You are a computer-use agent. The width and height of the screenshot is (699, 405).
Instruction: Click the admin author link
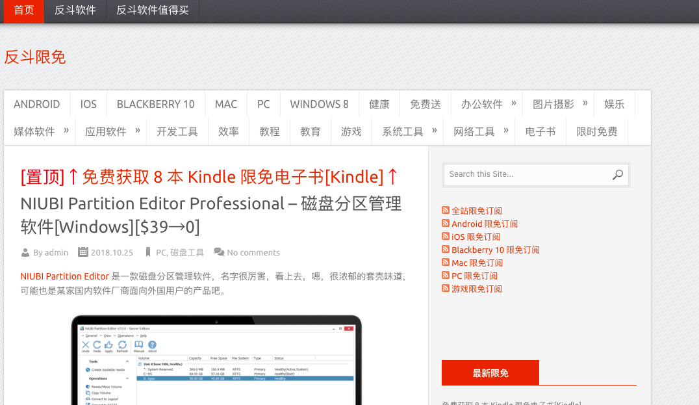[x=56, y=252]
